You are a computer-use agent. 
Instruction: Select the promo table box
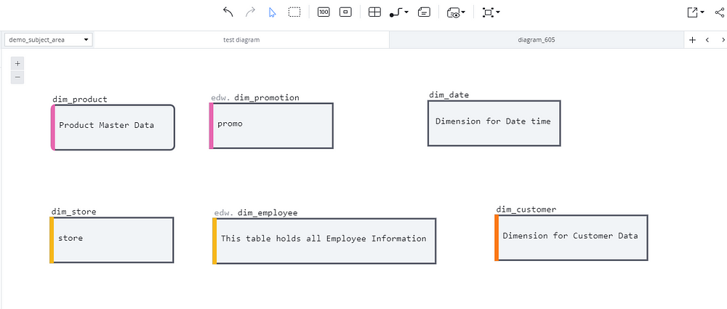[271, 126]
